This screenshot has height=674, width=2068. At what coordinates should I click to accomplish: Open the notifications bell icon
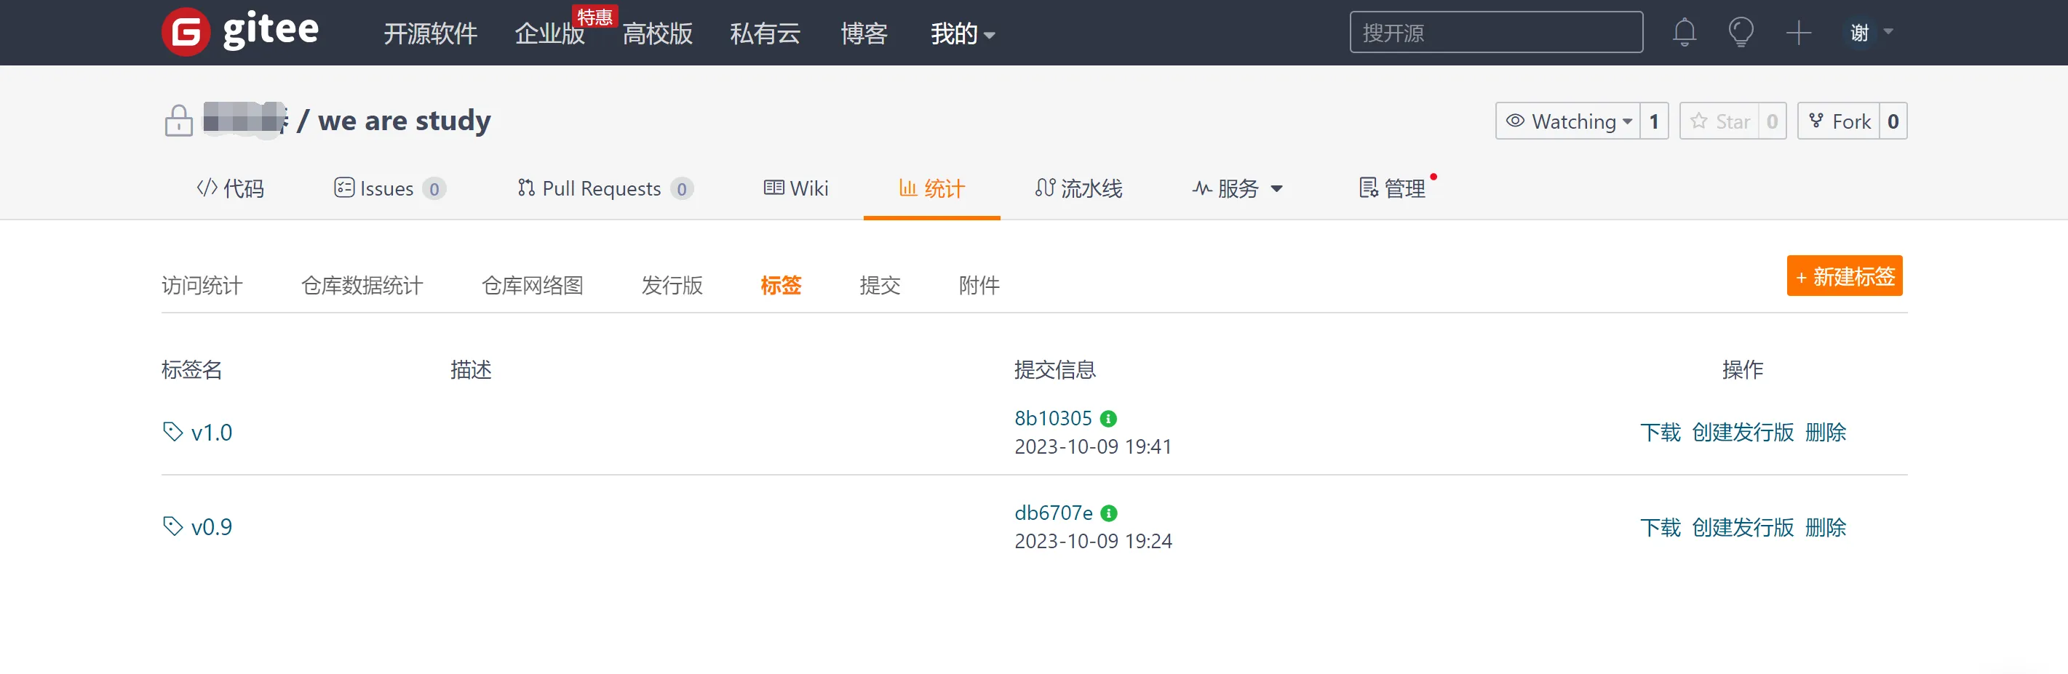(x=1684, y=32)
